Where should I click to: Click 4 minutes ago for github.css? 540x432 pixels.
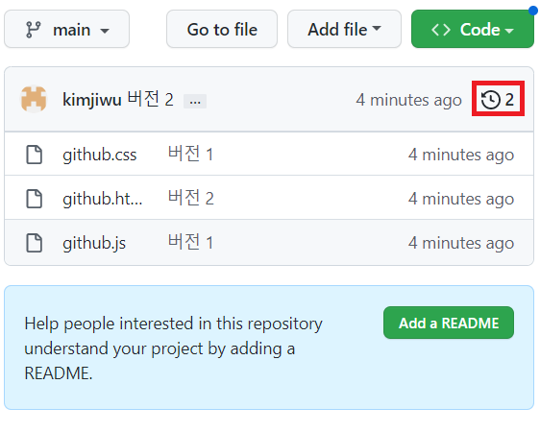tap(461, 155)
